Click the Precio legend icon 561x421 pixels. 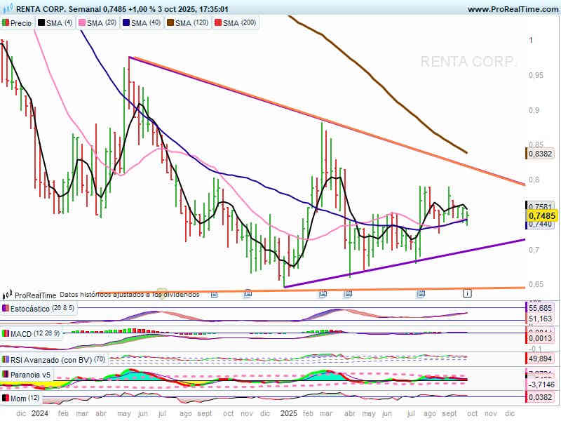6,23
